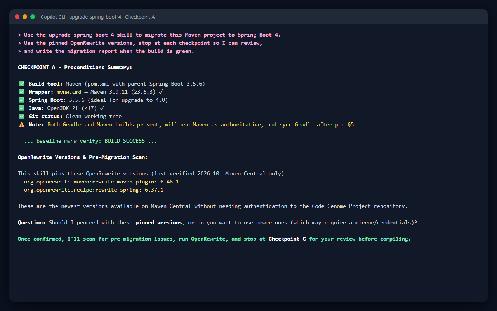Click "Maven (pom.xml with parent Spring Boot 3.5.6)"
Viewport: 497px width, 311px height.
[x=135, y=84]
